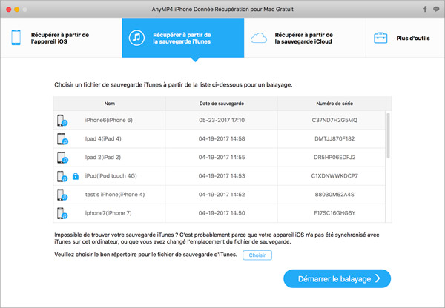
Task: Click the Choisir button
Action: (257, 255)
